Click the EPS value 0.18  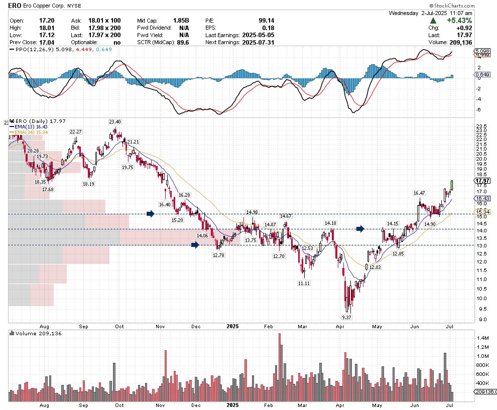pos(268,28)
